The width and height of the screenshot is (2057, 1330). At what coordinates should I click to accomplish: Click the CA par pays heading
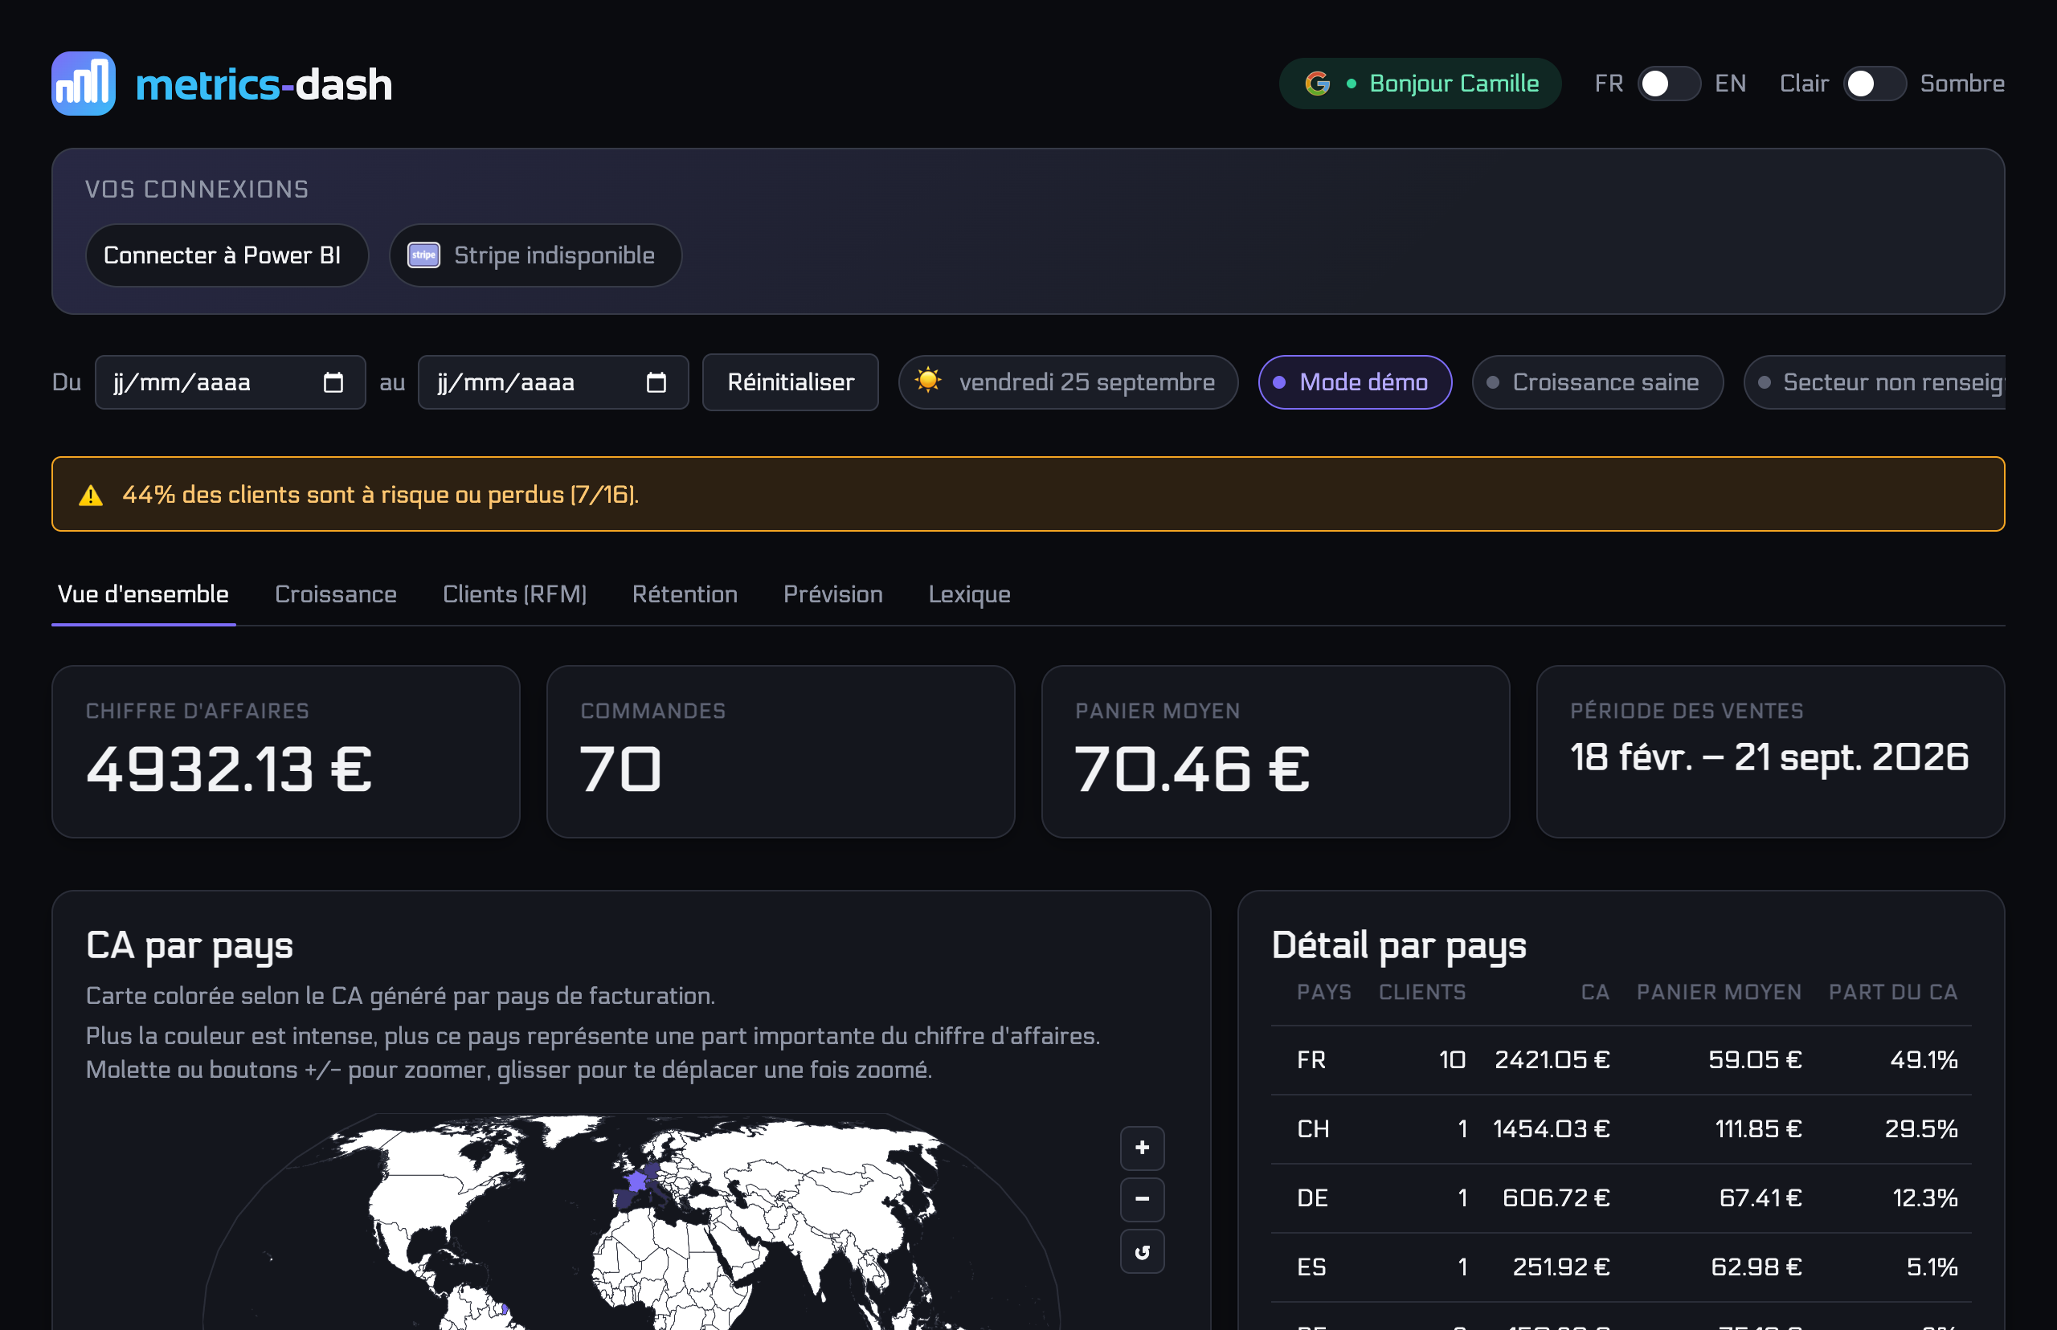pyautogui.click(x=190, y=947)
